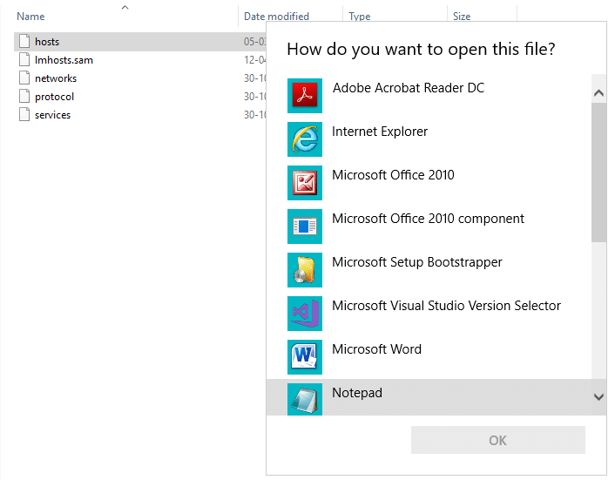The width and height of the screenshot is (615, 480).
Task: Click the Microsoft Setup Bootstrapper icon
Action: (305, 270)
